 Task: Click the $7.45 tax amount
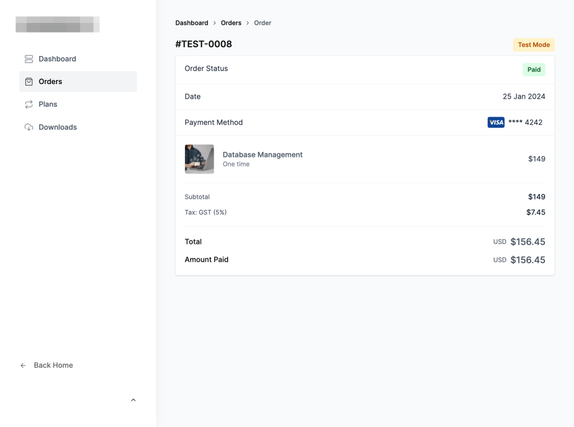[535, 212]
